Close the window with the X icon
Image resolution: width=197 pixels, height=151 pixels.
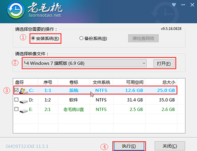(192, 5)
